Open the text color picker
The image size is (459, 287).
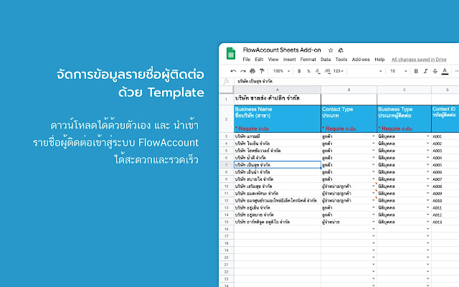point(445,71)
